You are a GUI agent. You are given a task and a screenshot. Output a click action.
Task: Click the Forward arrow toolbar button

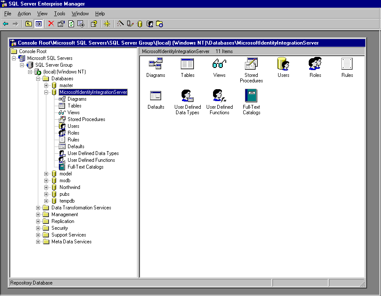15,24
